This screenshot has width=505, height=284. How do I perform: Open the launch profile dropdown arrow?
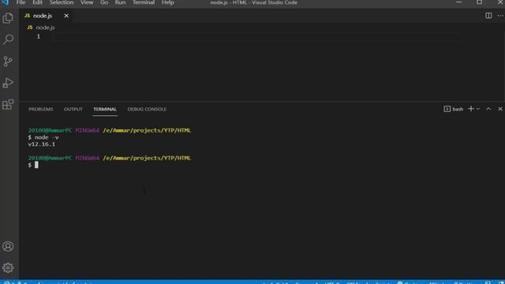tap(478, 109)
